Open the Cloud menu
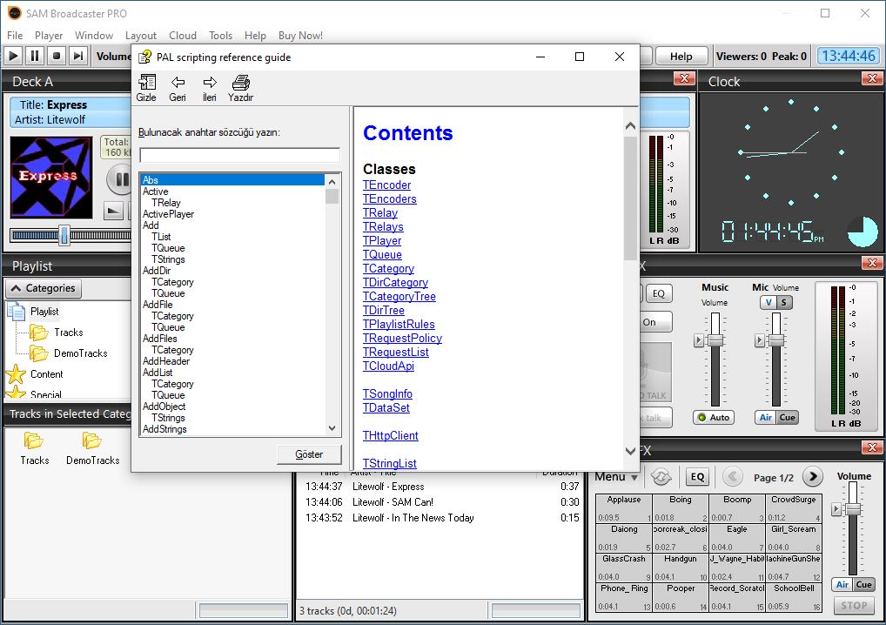886x625 pixels. point(183,36)
